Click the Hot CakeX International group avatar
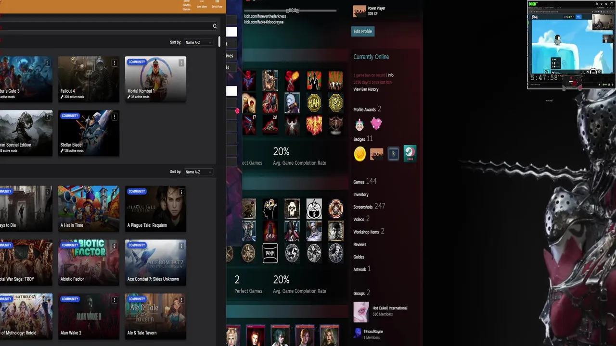This screenshot has height=346, width=616. [x=361, y=312]
